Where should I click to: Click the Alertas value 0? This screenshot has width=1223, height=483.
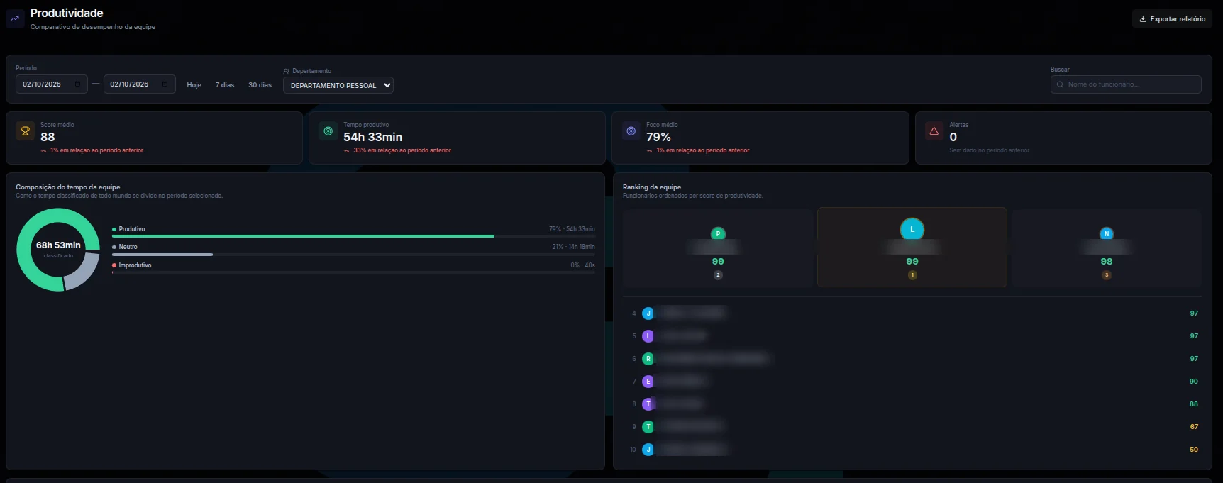[x=953, y=137]
